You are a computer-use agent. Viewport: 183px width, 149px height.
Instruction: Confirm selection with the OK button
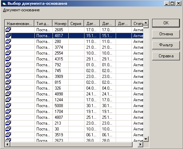click(166, 23)
